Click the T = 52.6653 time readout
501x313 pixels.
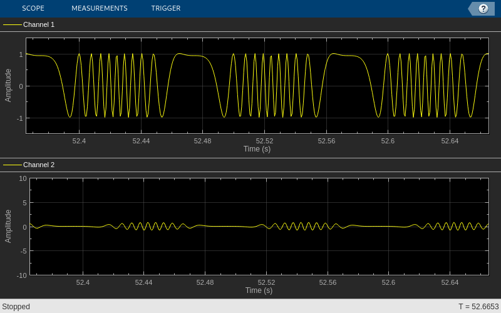478,307
